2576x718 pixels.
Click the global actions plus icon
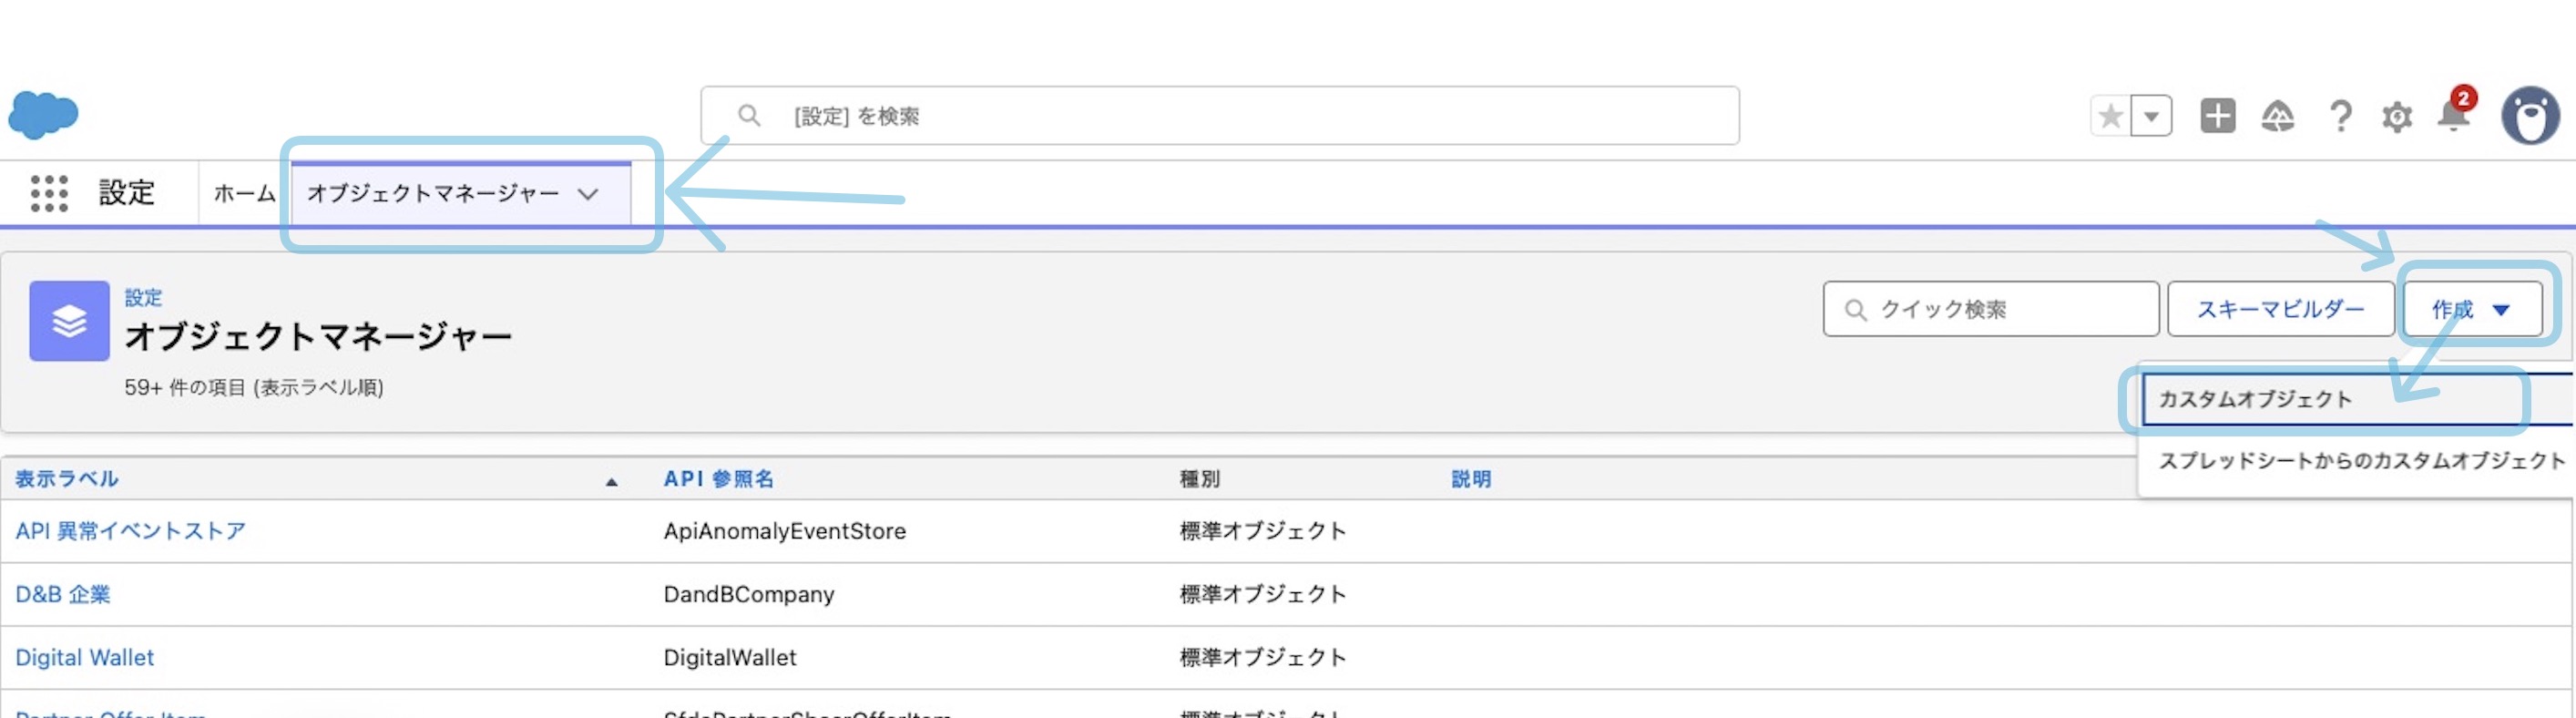[x=2217, y=116]
